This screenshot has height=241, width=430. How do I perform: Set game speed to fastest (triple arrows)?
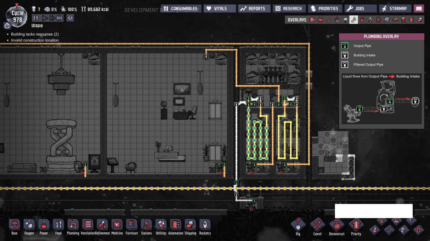click(x=59, y=18)
